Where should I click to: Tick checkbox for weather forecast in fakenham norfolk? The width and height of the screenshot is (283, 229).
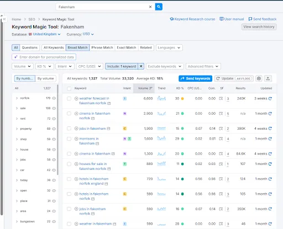pyautogui.click(x=69, y=99)
